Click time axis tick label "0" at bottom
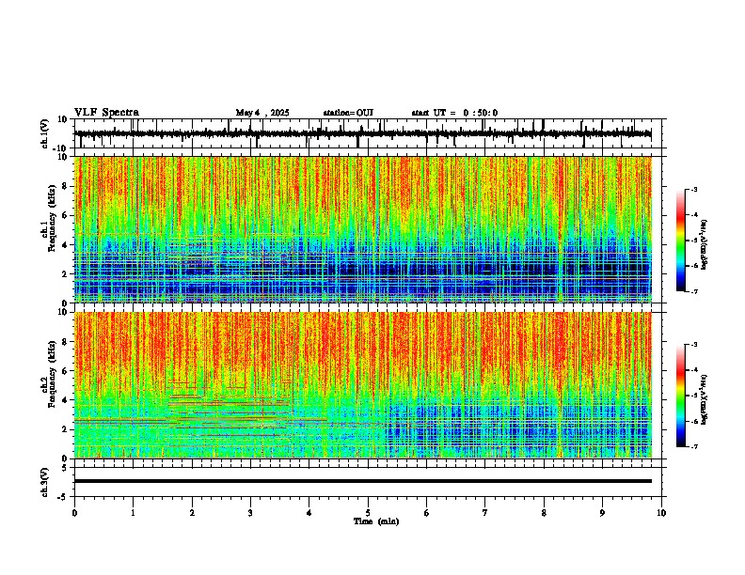This screenshot has width=745, height=575. (74, 513)
